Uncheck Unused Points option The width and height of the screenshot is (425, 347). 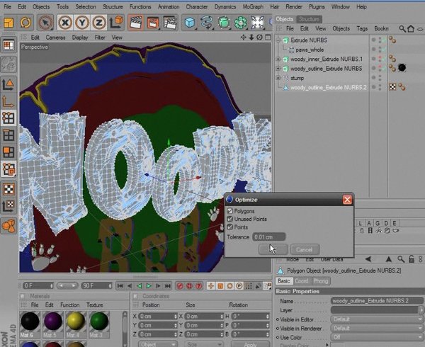point(230,219)
